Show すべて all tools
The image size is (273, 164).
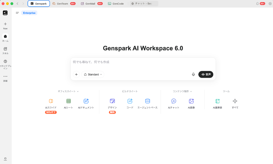click(235, 103)
